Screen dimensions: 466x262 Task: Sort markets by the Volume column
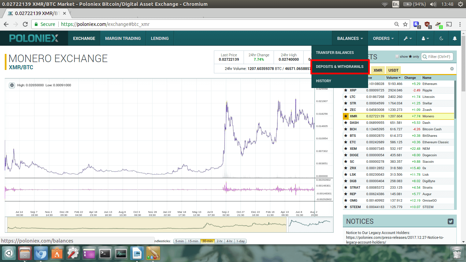393,78
